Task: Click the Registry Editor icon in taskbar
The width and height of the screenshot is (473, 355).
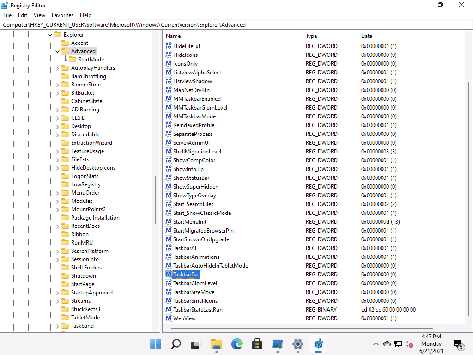Action: point(318,344)
